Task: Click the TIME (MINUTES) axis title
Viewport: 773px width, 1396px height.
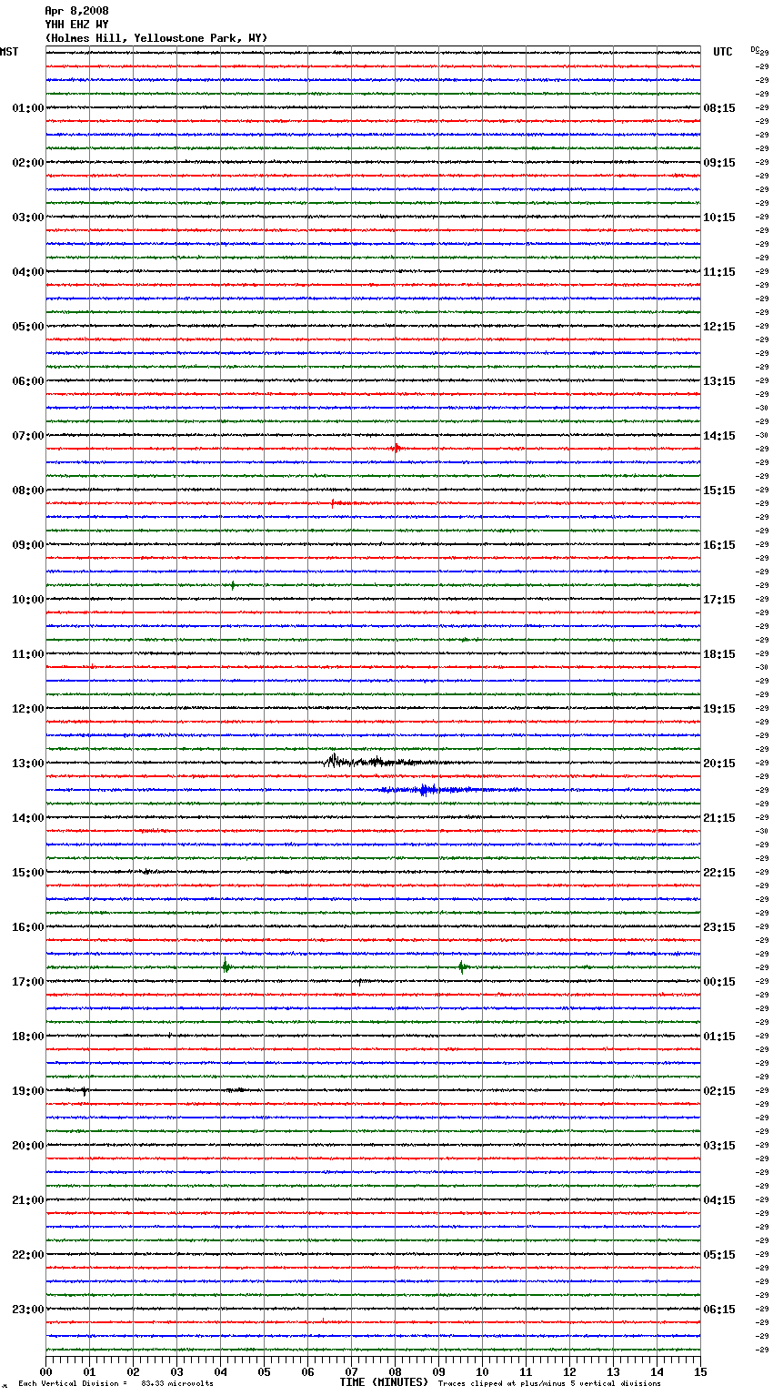Action: 384,1382
